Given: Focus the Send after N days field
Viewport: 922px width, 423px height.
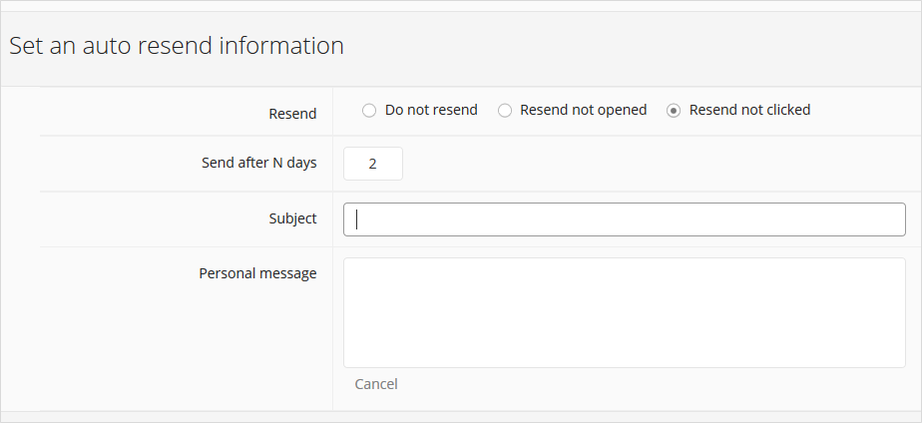Looking at the screenshot, I should [x=373, y=164].
